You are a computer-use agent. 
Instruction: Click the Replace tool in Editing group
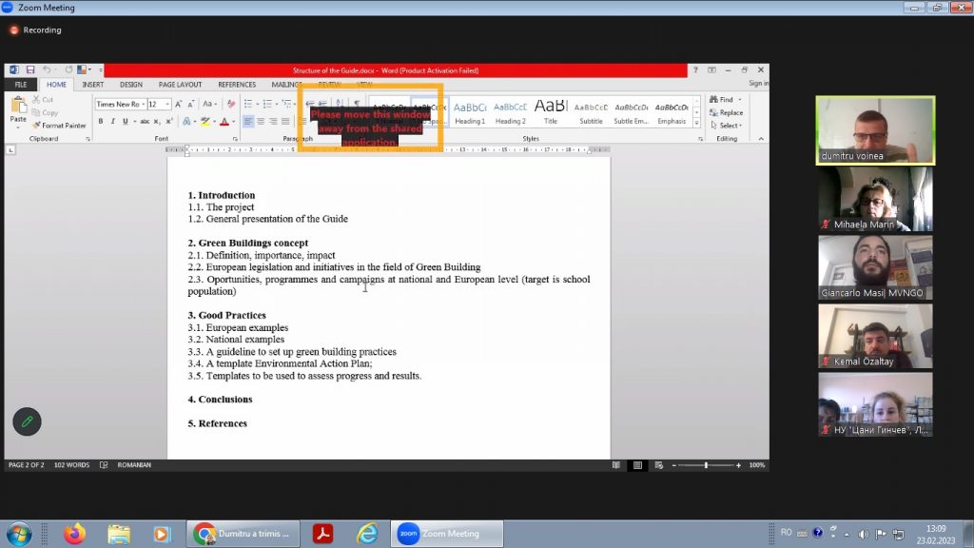[x=730, y=112]
